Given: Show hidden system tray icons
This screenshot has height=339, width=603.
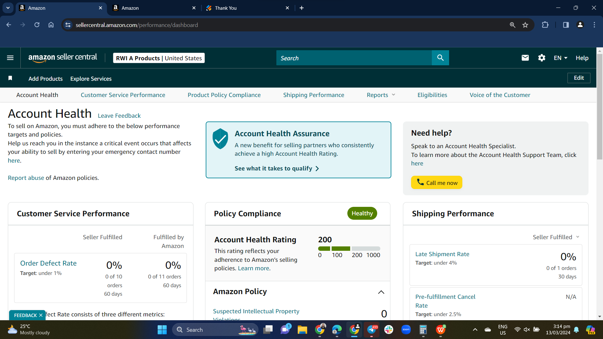Looking at the screenshot, I should [475, 330].
